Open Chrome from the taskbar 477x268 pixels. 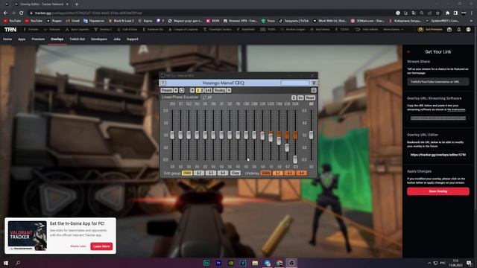(x=279, y=263)
